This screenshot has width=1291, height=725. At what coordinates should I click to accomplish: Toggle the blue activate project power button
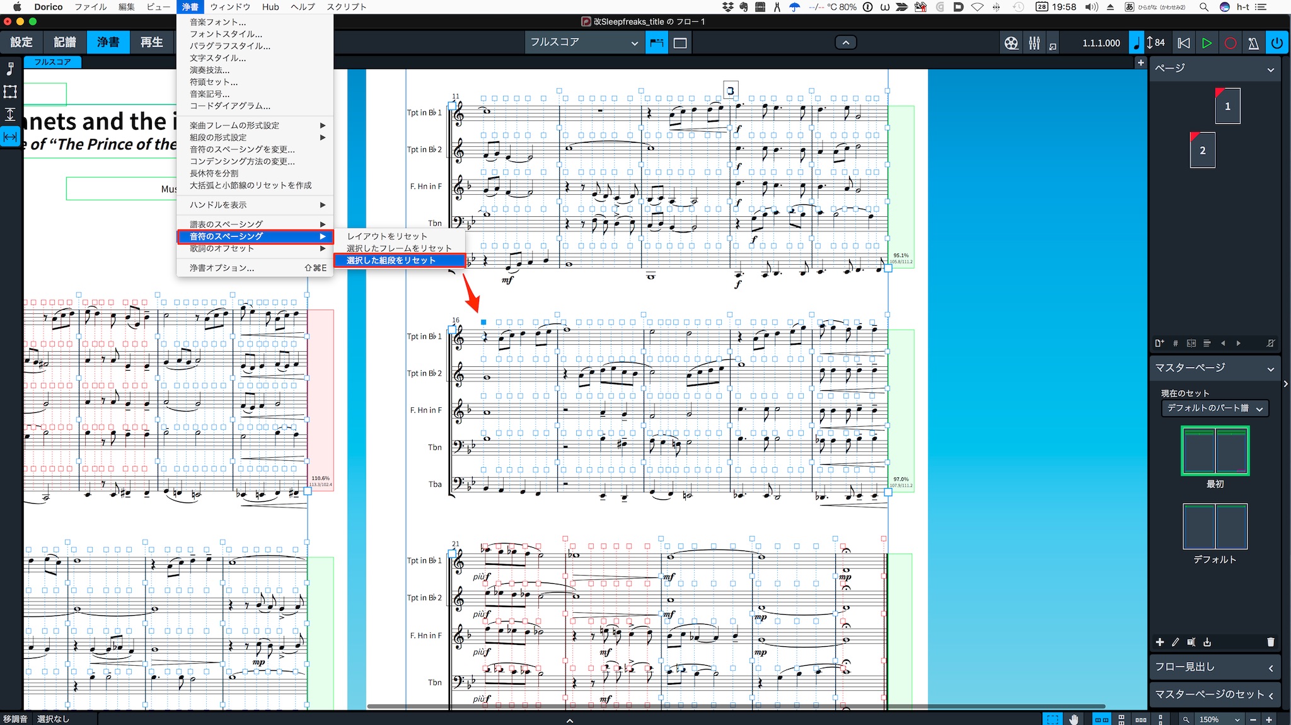[x=1277, y=43]
